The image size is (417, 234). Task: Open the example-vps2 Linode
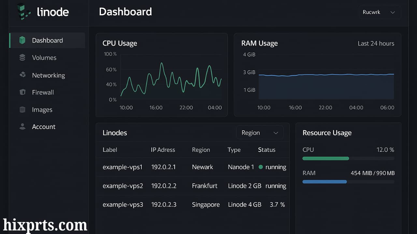tap(123, 186)
